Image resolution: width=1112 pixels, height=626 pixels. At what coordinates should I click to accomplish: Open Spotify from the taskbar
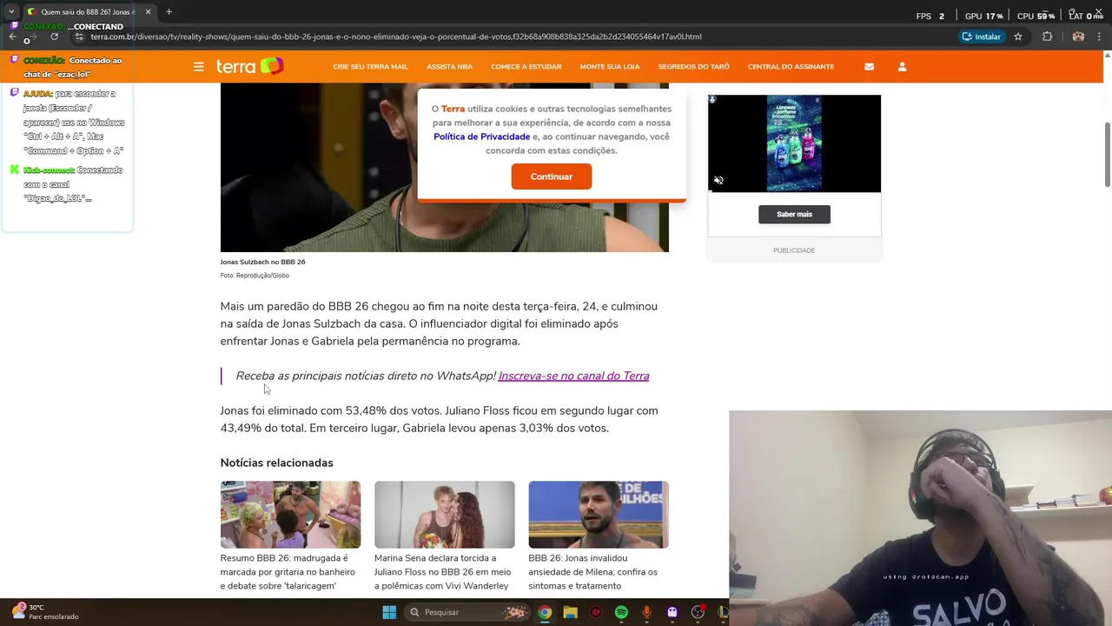621,612
